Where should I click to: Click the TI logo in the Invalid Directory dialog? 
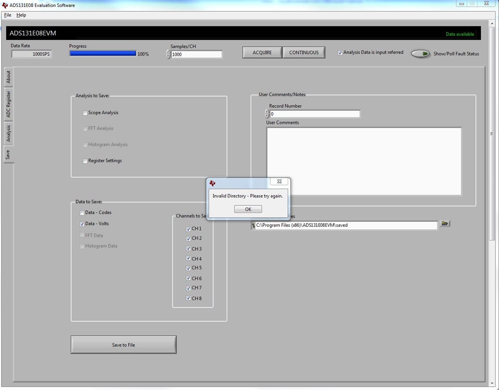212,183
